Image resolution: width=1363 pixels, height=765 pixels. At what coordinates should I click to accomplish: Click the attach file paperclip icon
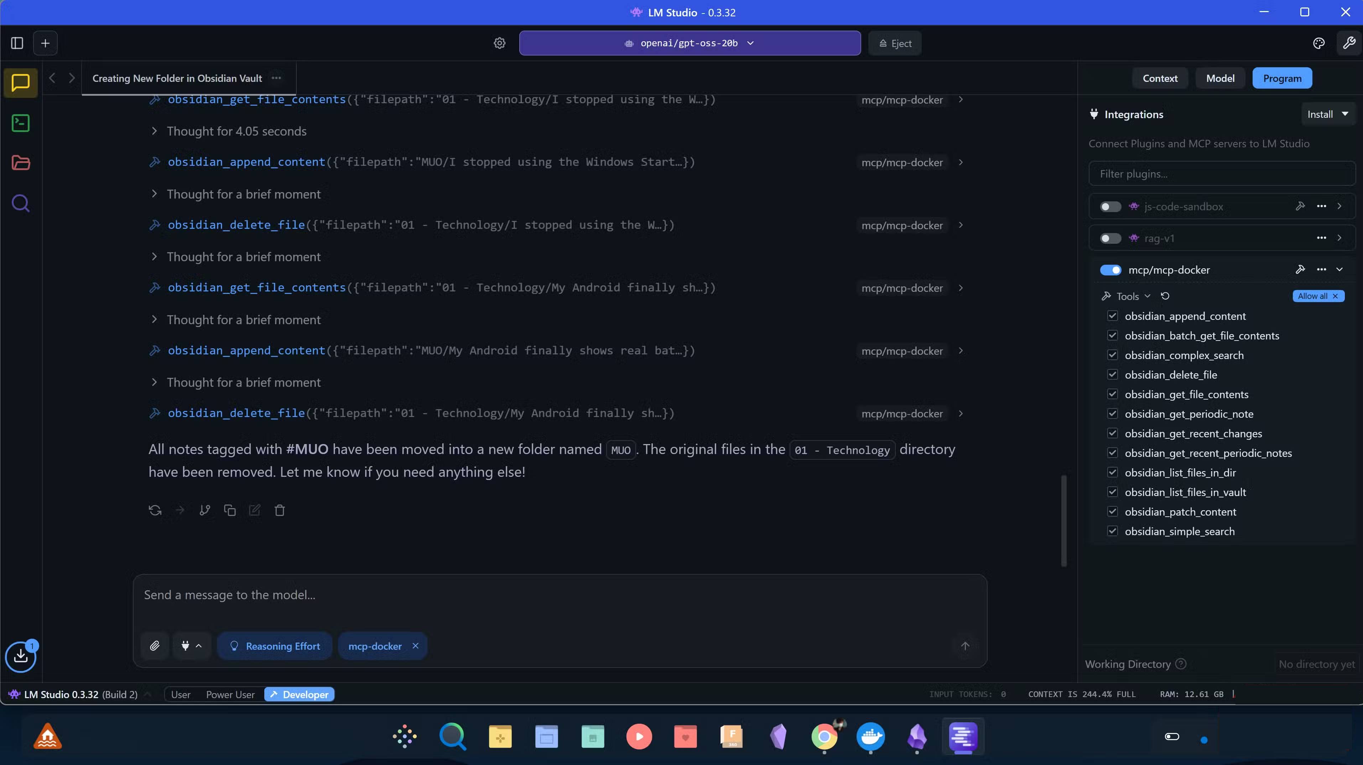155,645
